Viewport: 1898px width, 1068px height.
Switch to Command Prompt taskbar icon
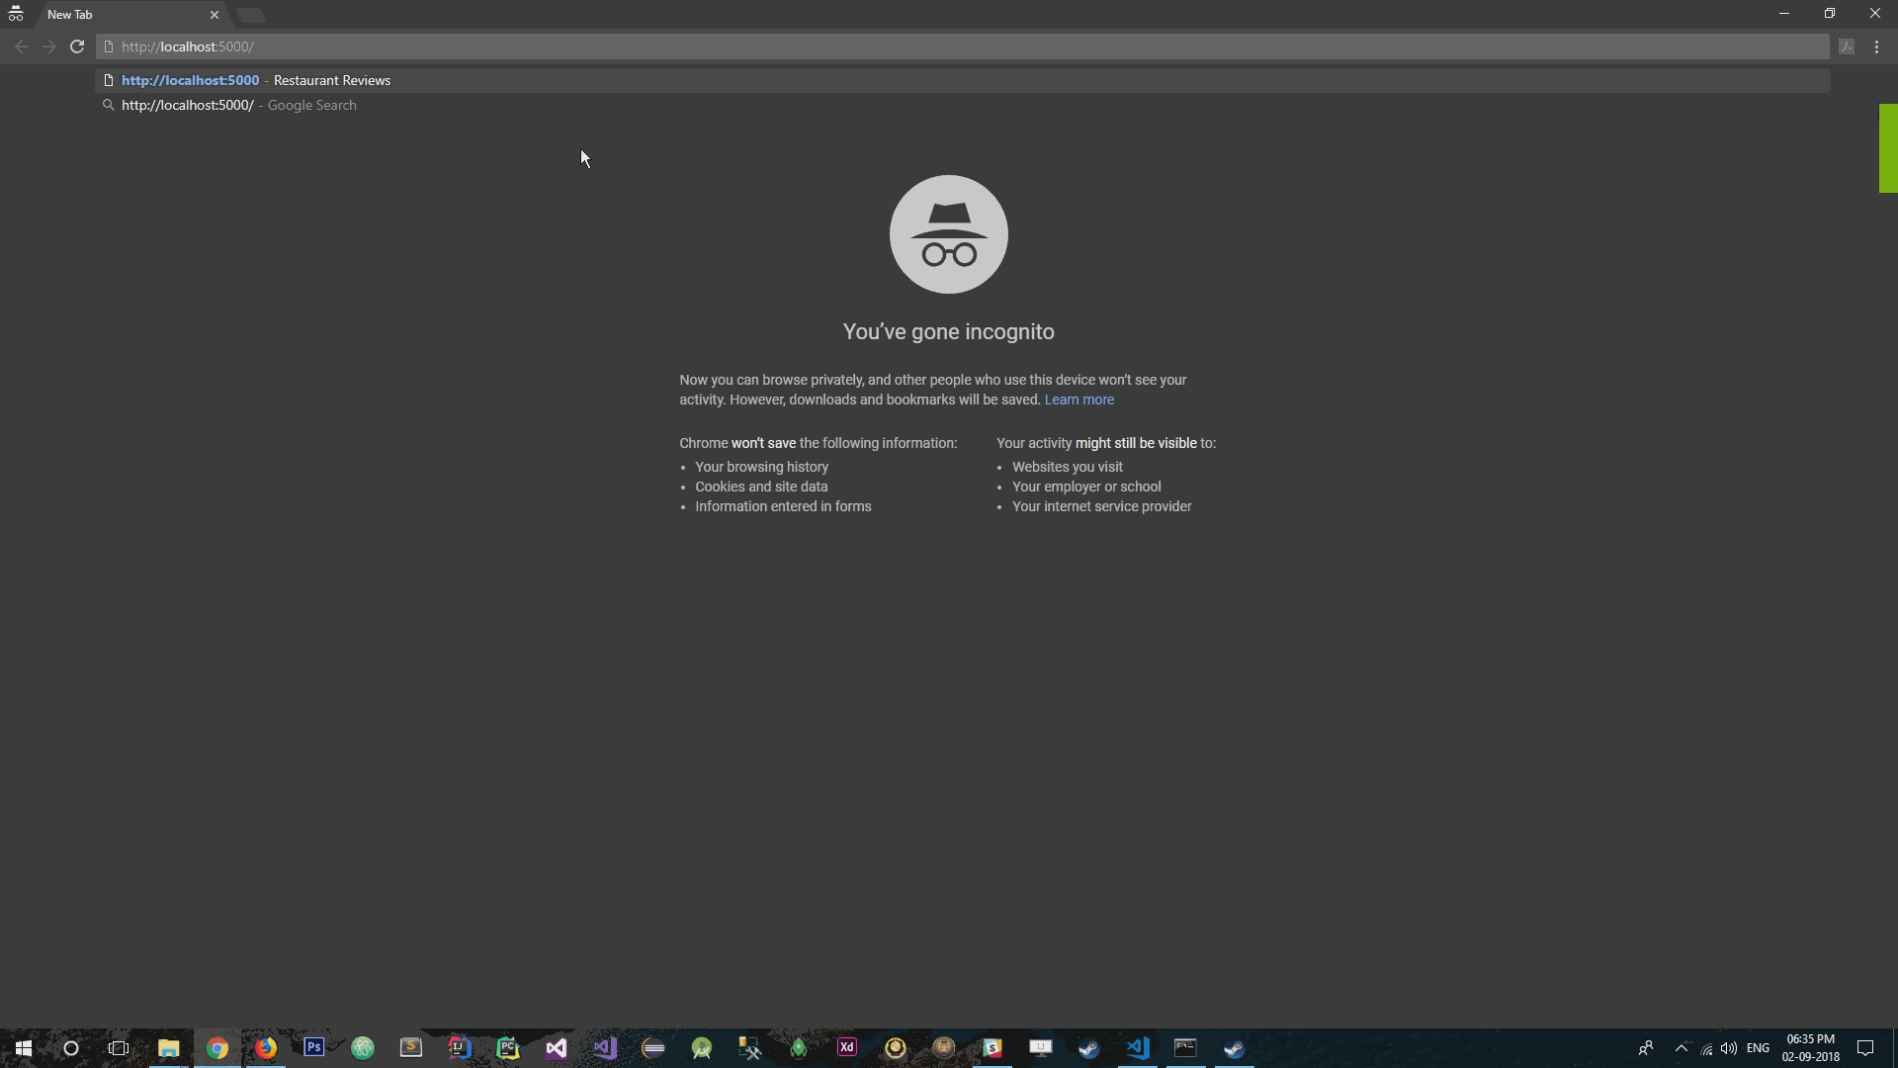pyautogui.click(x=1185, y=1047)
